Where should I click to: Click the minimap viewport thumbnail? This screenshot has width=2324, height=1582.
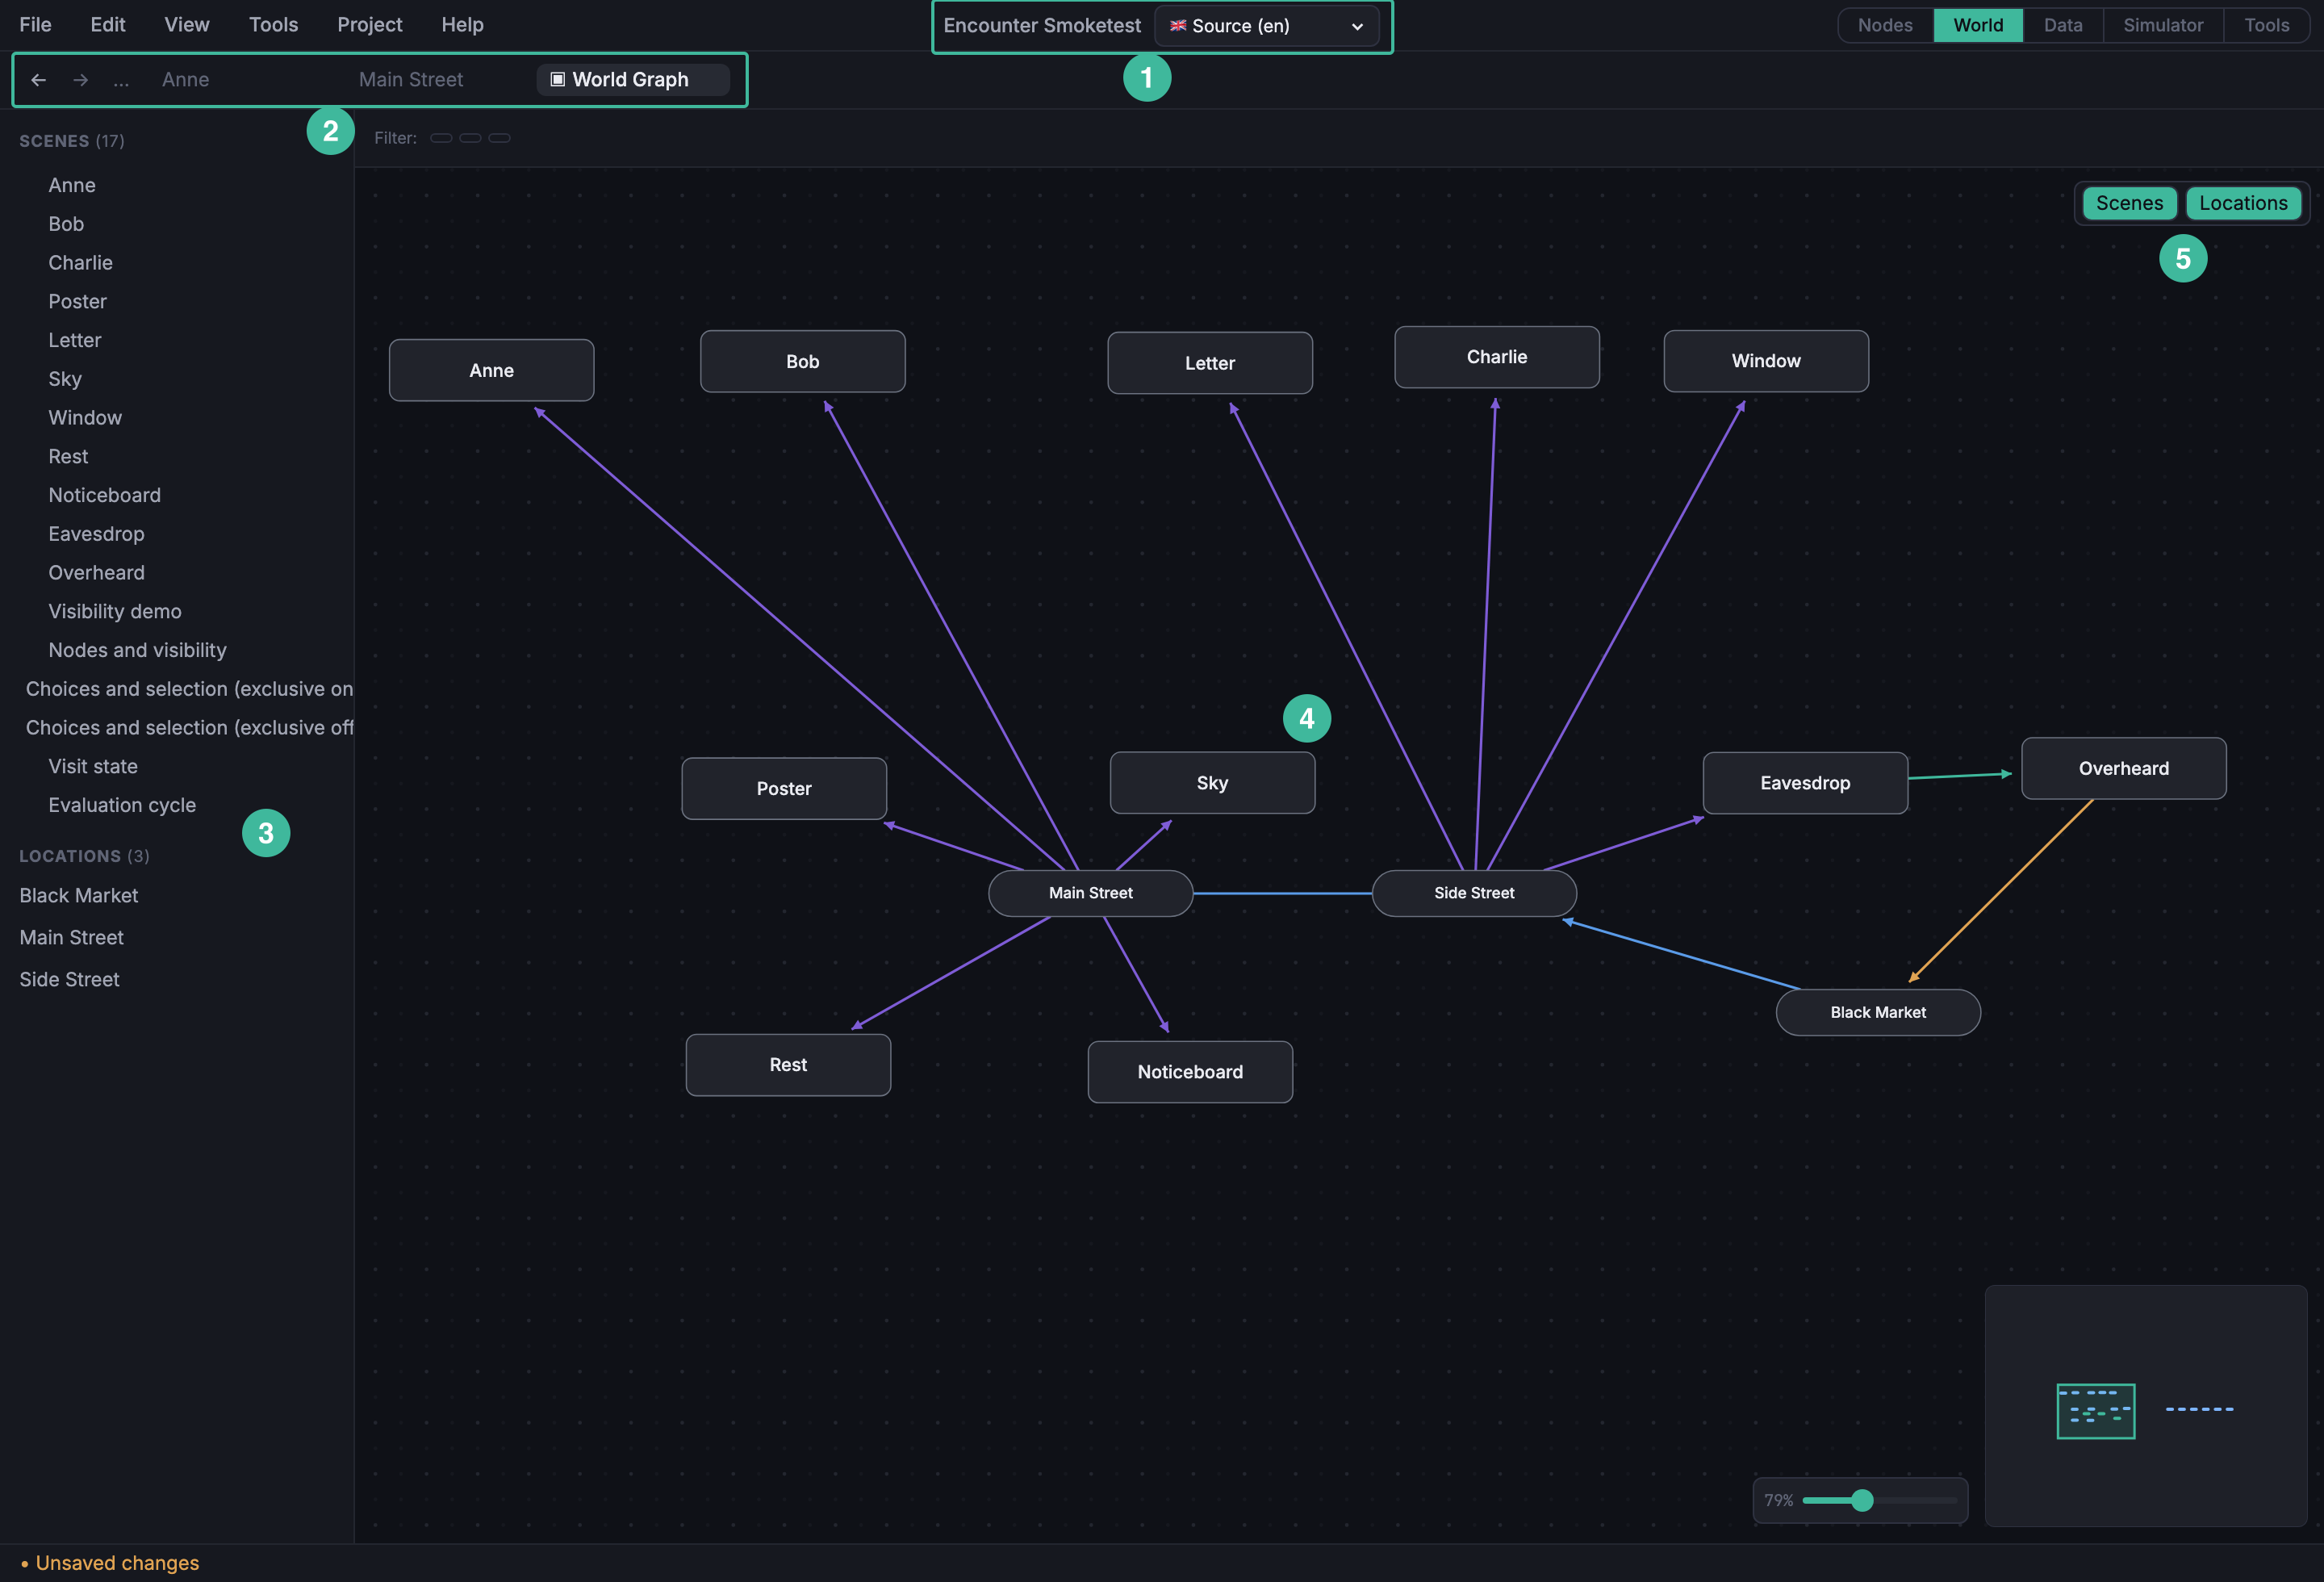pyautogui.click(x=2095, y=1411)
